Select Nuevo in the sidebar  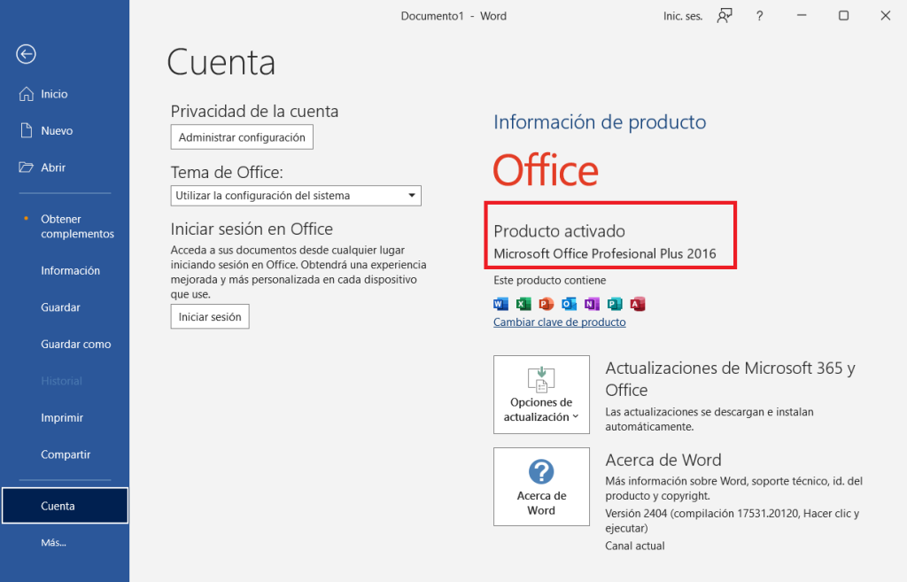click(x=55, y=130)
